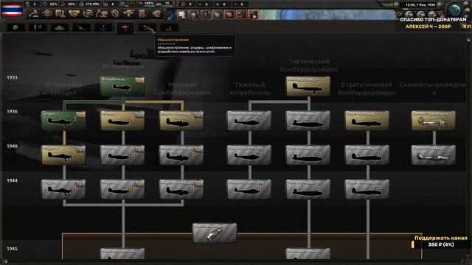Click the Thailand flag

(x=12, y=10)
